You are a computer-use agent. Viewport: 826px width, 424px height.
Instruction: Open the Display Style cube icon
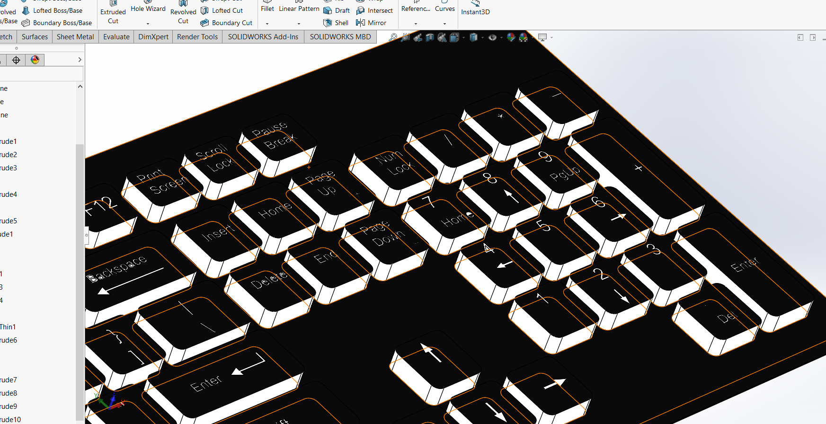point(473,37)
